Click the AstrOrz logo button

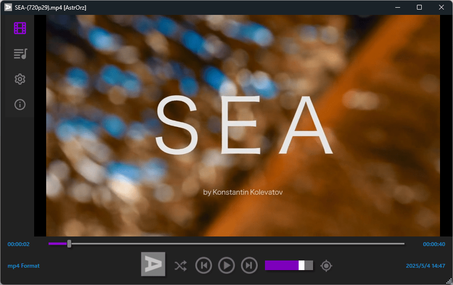pyautogui.click(x=153, y=264)
